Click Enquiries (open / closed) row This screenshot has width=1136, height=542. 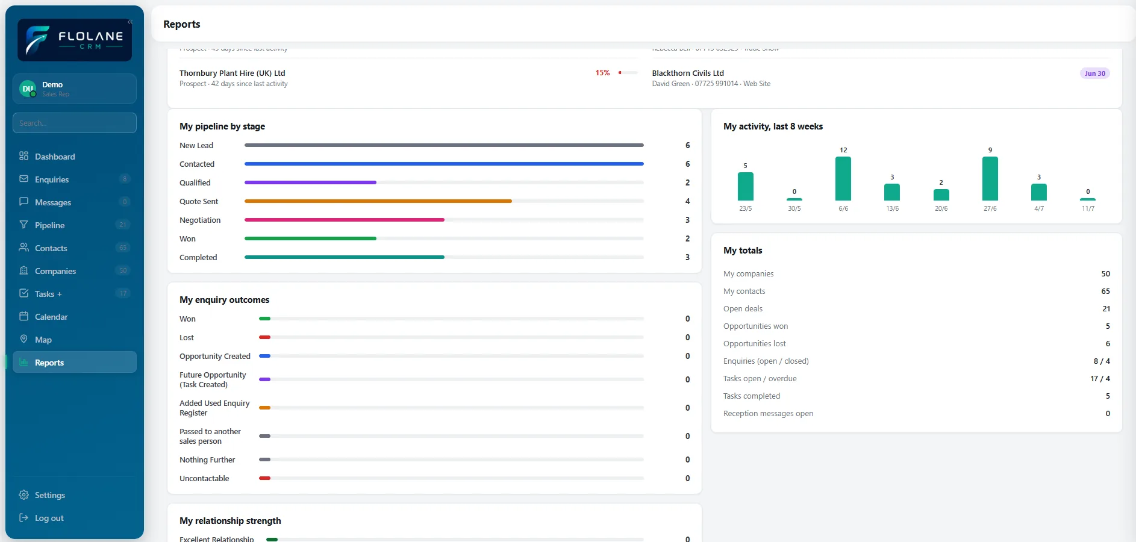click(917, 361)
